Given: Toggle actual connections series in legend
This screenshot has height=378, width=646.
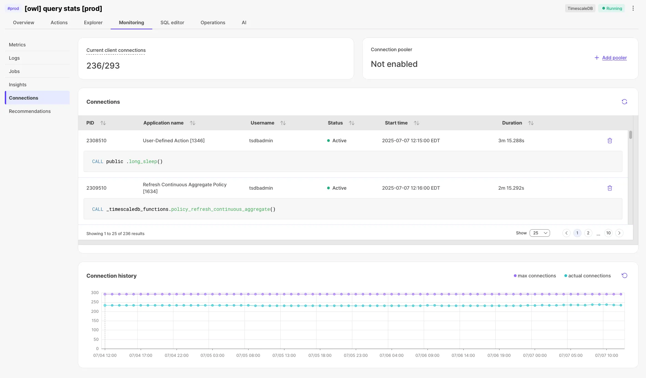Looking at the screenshot, I should [587, 276].
